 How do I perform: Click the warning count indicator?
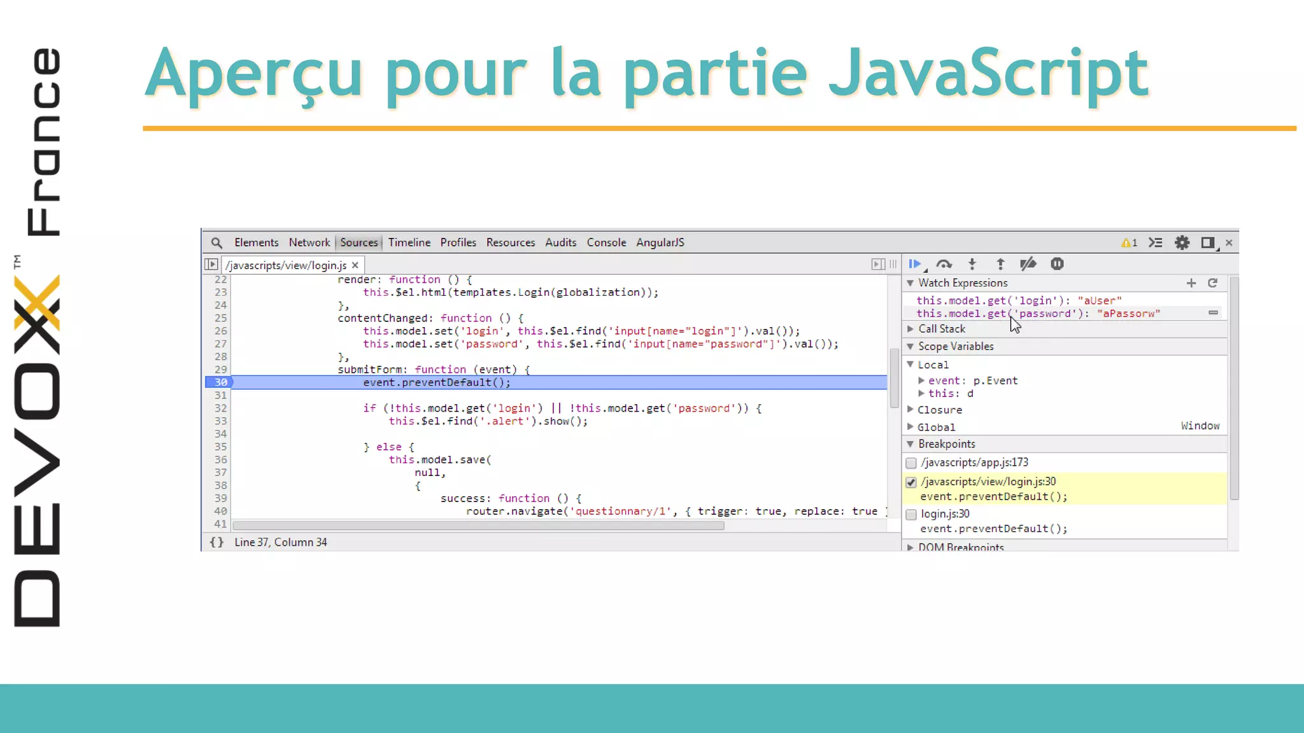(1129, 243)
